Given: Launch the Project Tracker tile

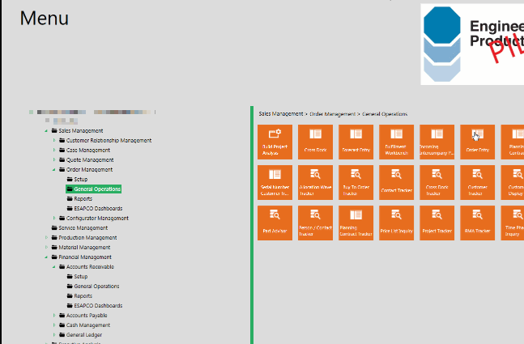Looking at the screenshot, I should [437, 223].
